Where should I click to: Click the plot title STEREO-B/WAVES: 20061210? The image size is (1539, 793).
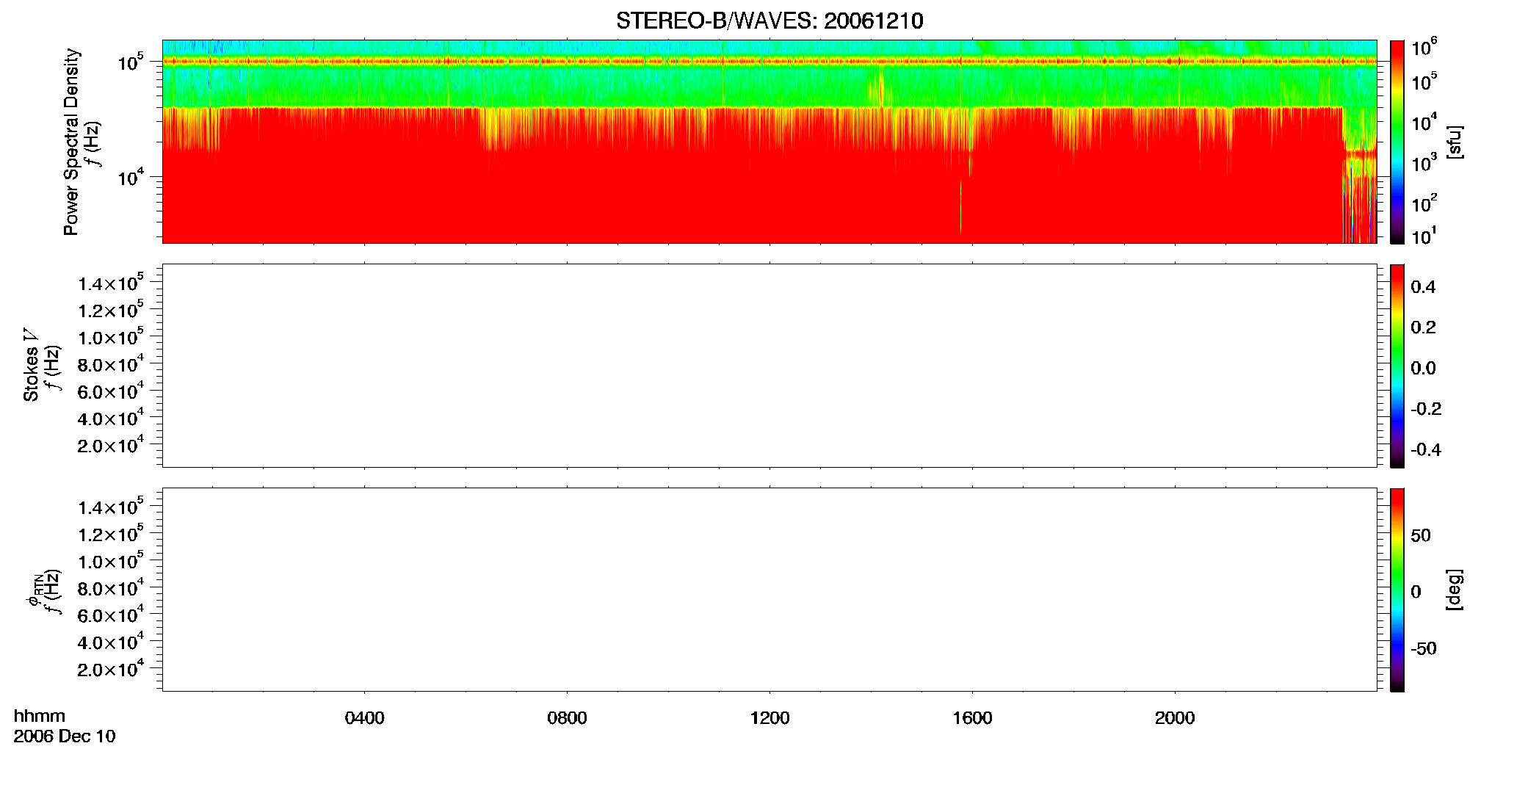[769, 21]
